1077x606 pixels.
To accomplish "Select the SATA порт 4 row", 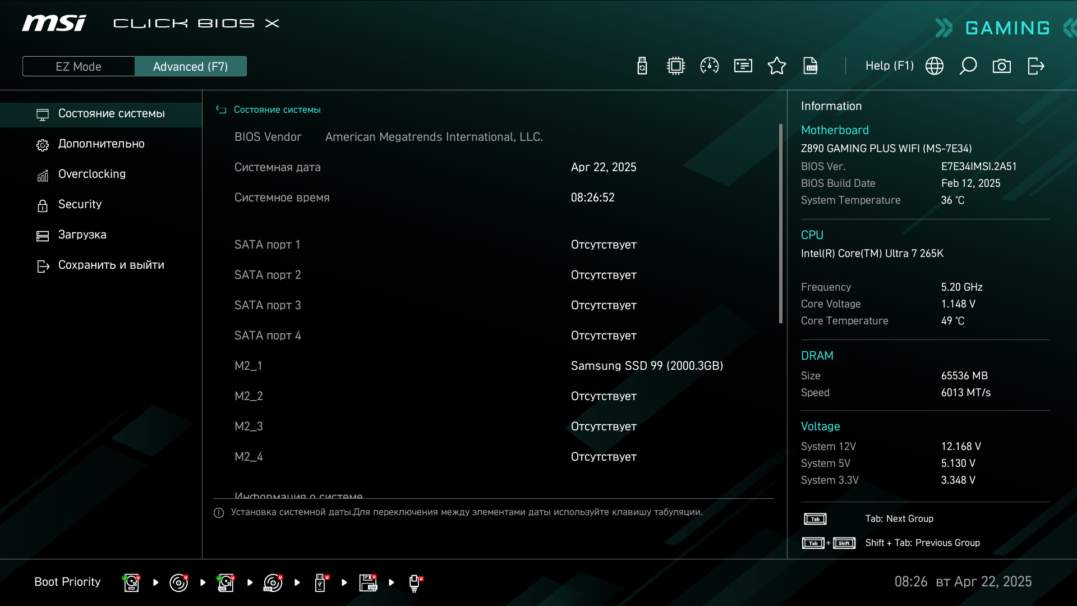I will 494,336.
